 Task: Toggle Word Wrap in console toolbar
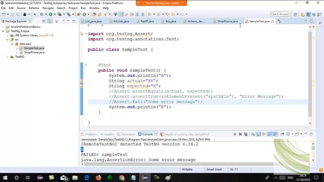coord(264,134)
